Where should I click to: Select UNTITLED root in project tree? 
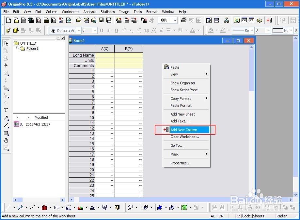tap(28, 43)
